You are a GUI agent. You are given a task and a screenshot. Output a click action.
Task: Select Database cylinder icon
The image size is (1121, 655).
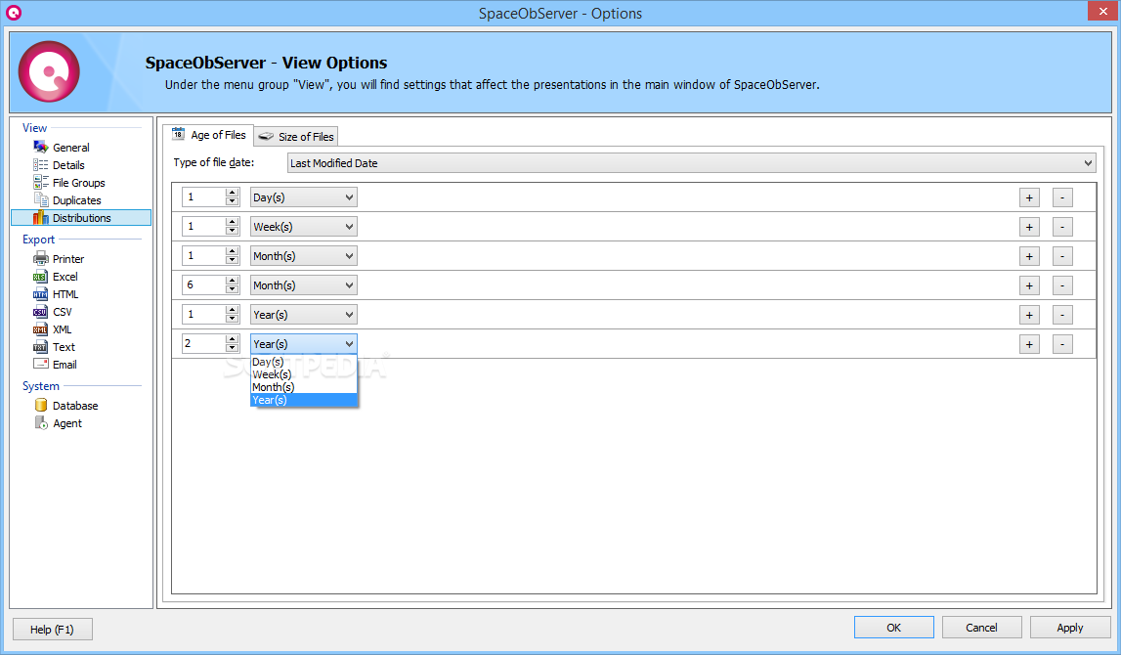[x=41, y=405]
